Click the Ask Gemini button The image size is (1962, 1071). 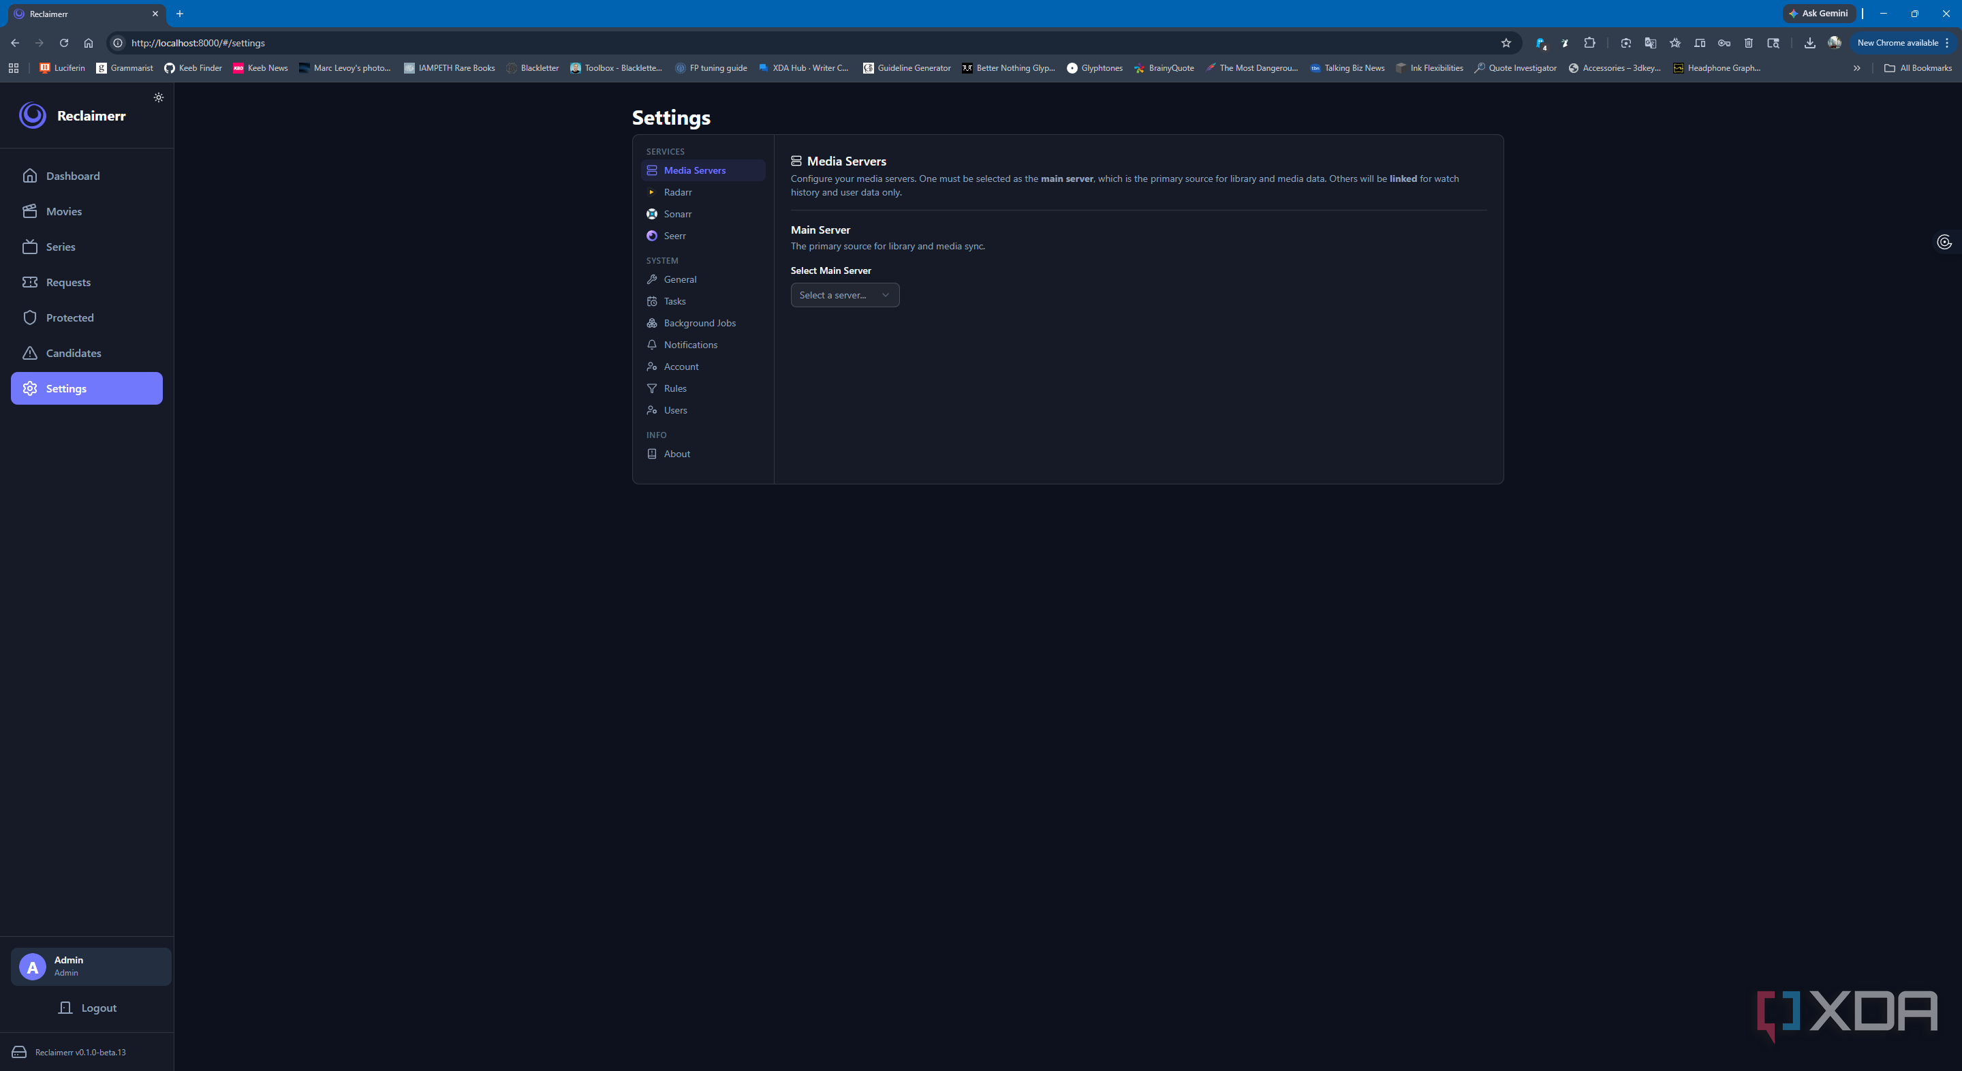[x=1818, y=13]
